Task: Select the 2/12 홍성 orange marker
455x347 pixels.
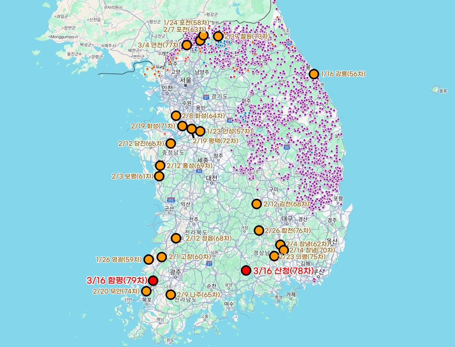Action: (x=160, y=166)
